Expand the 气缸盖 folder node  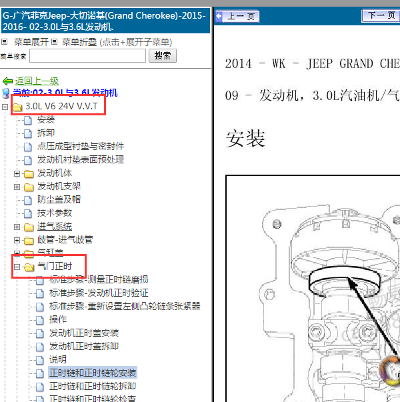click(17, 253)
